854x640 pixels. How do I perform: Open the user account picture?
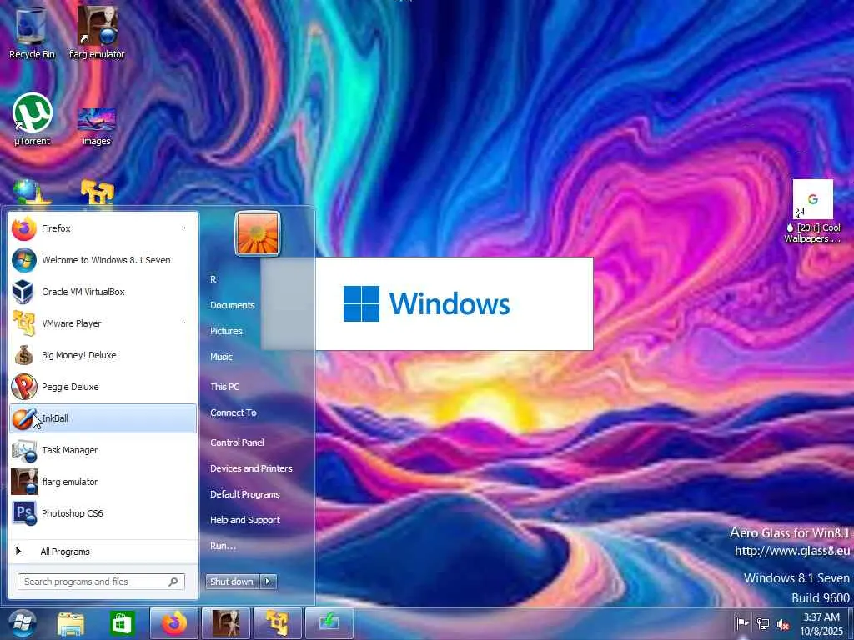pyautogui.click(x=258, y=233)
